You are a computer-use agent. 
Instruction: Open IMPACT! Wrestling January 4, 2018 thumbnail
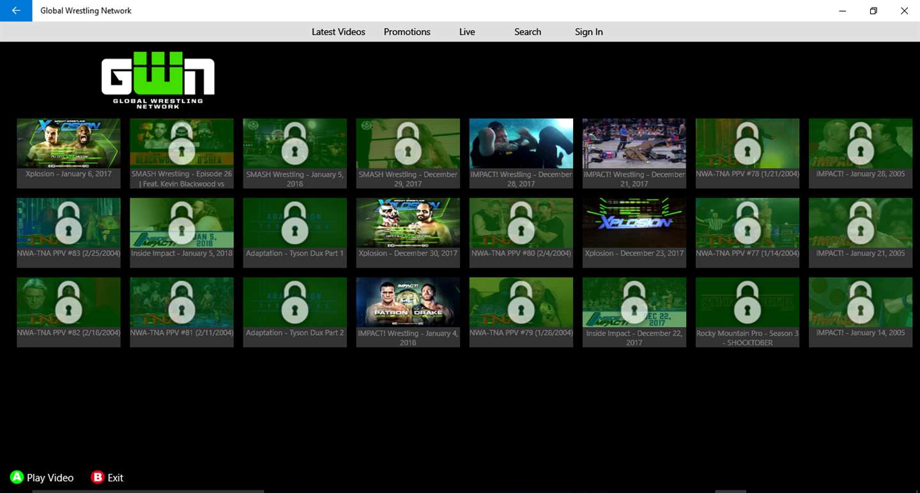pos(408,302)
